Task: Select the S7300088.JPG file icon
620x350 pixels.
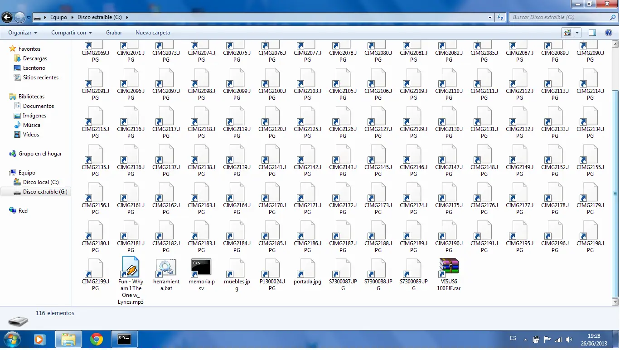Action: pos(378,267)
